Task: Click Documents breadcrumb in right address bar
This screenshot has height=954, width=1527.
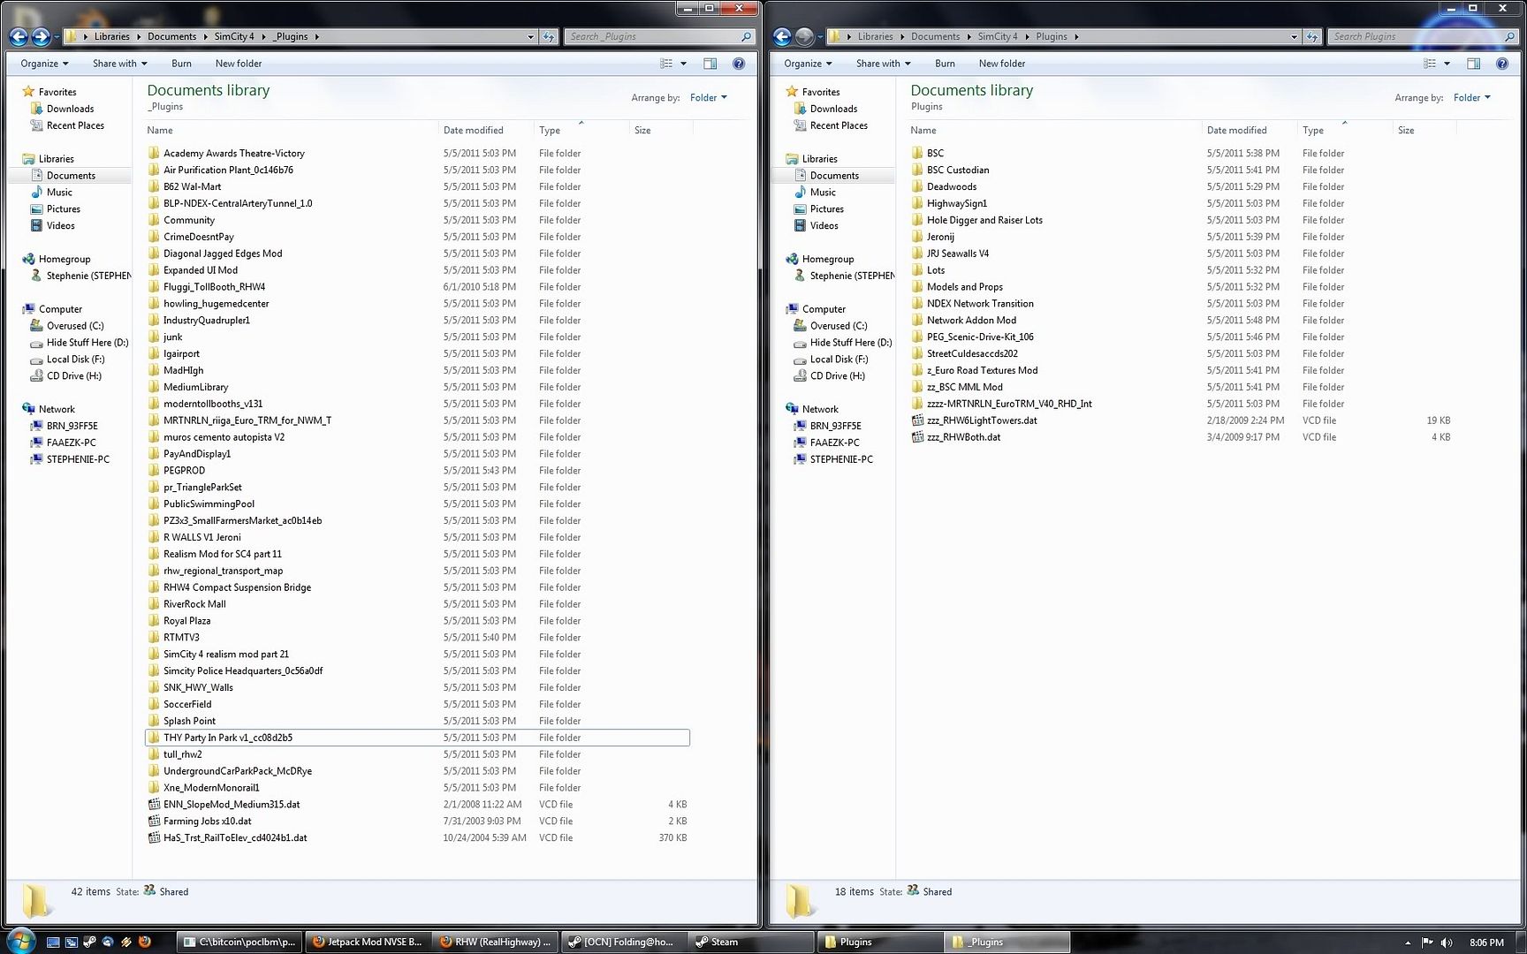Action: tap(935, 36)
